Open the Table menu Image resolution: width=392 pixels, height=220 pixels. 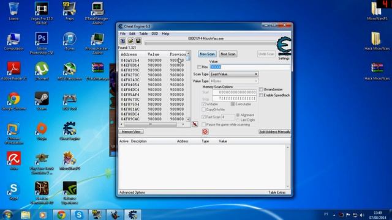(143, 34)
